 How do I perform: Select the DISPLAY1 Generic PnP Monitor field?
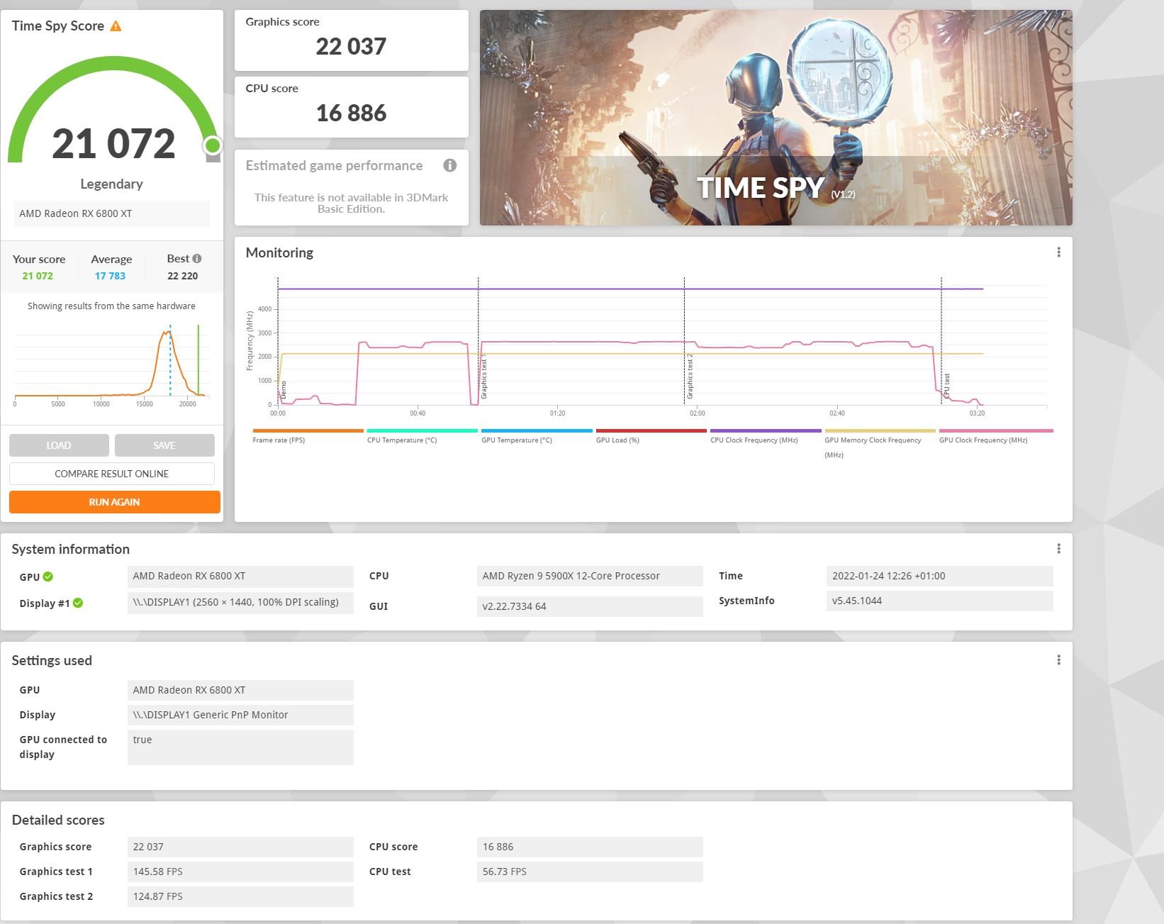240,715
